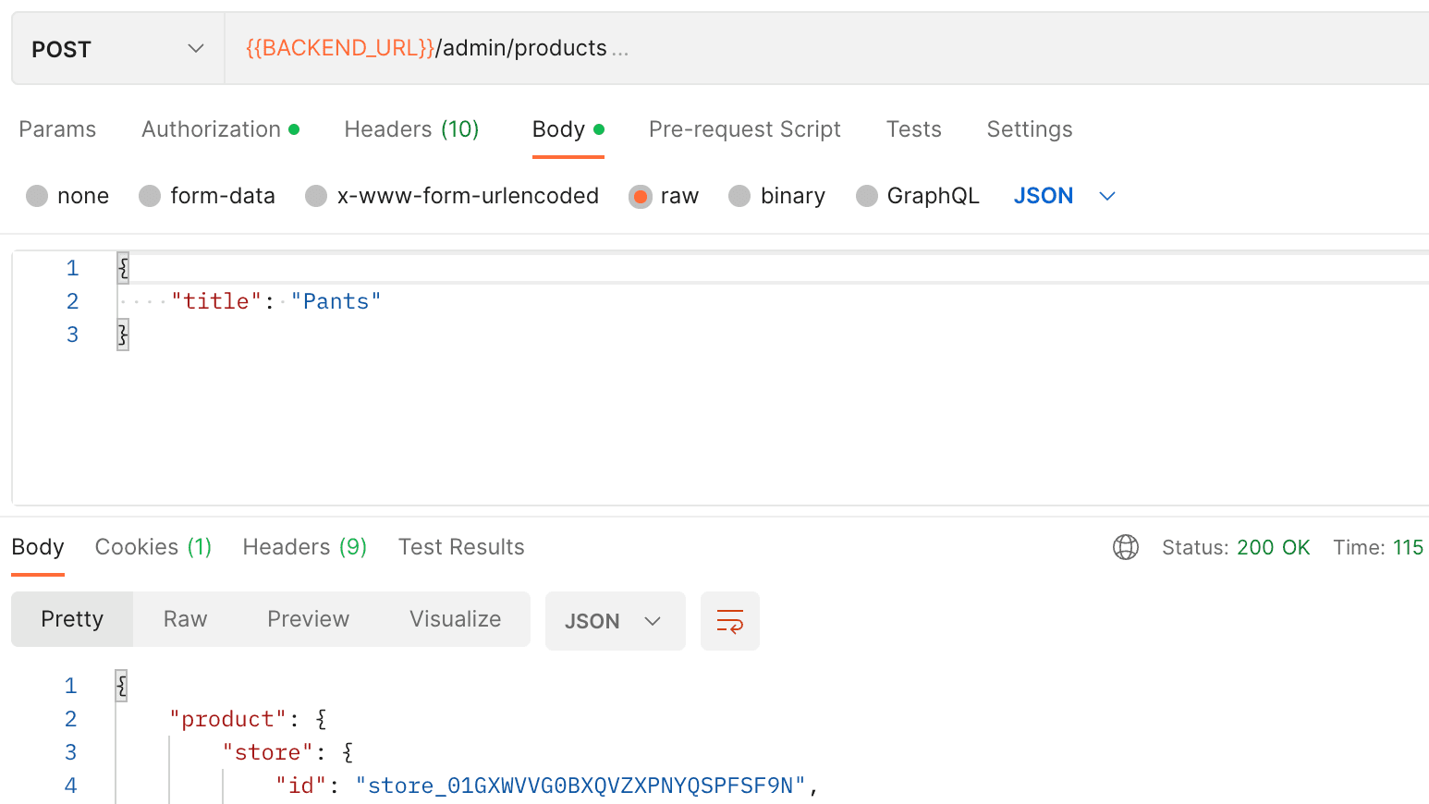
Task: Open the Test Results tab
Action: 461,547
